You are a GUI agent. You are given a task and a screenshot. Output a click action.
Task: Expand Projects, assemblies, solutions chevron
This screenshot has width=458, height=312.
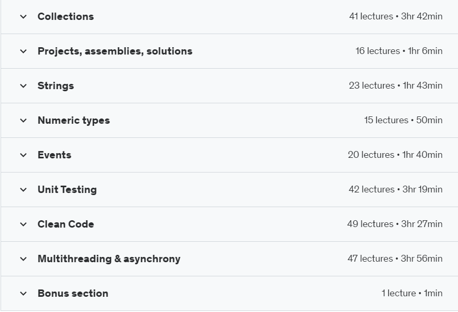23,51
